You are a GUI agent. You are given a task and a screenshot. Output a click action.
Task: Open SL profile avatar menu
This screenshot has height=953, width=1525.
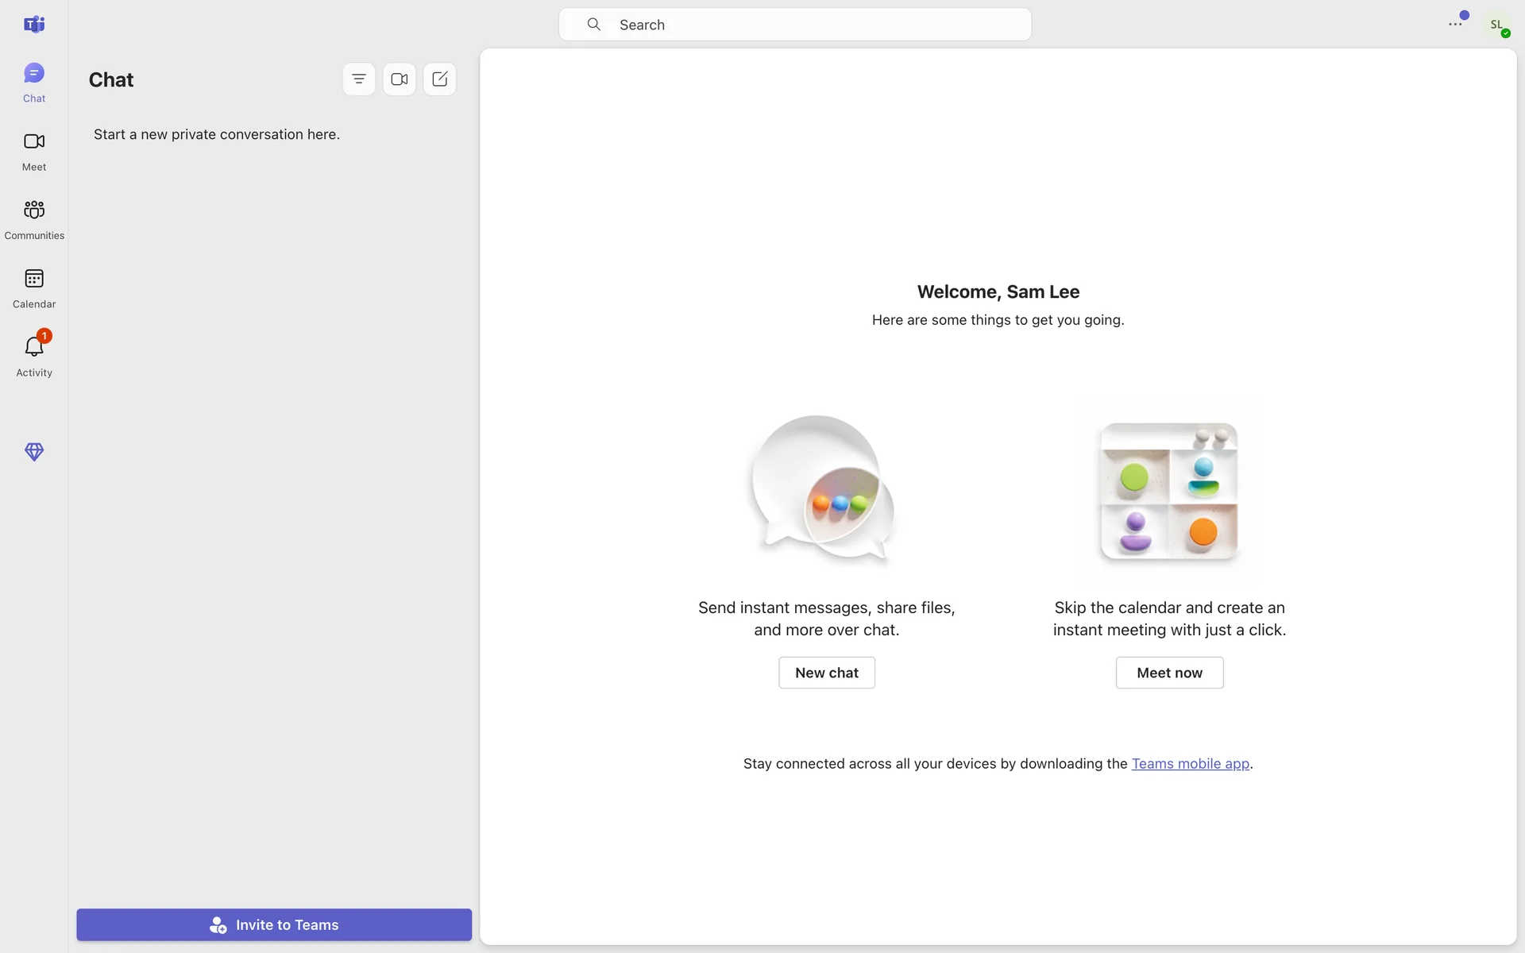point(1497,25)
